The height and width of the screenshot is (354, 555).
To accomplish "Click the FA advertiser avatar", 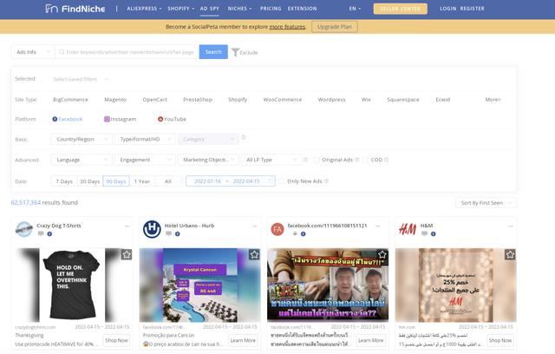I will (277, 229).
